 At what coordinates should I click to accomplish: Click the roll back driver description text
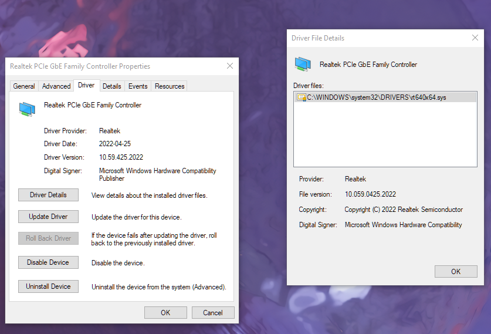click(154, 239)
